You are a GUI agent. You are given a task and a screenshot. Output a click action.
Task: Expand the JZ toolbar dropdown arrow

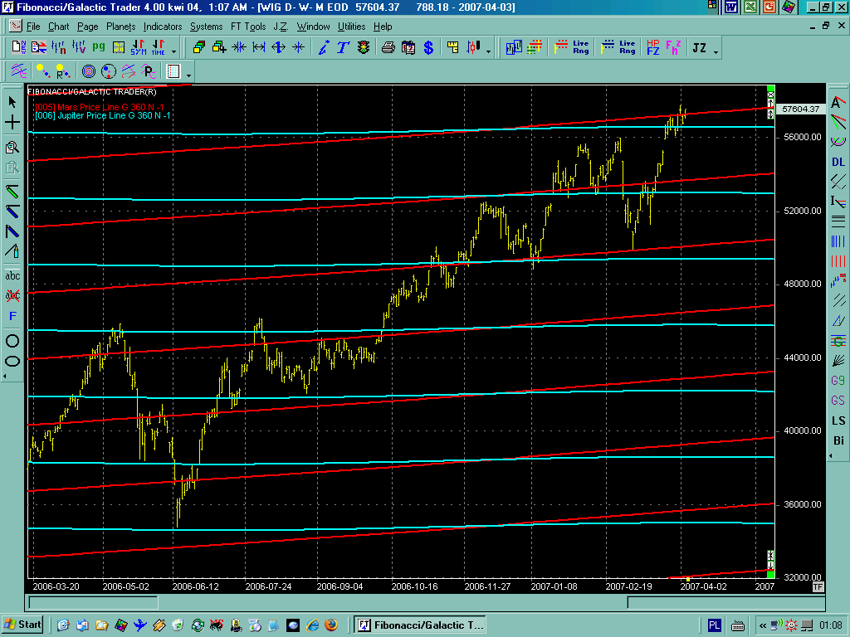[x=716, y=51]
